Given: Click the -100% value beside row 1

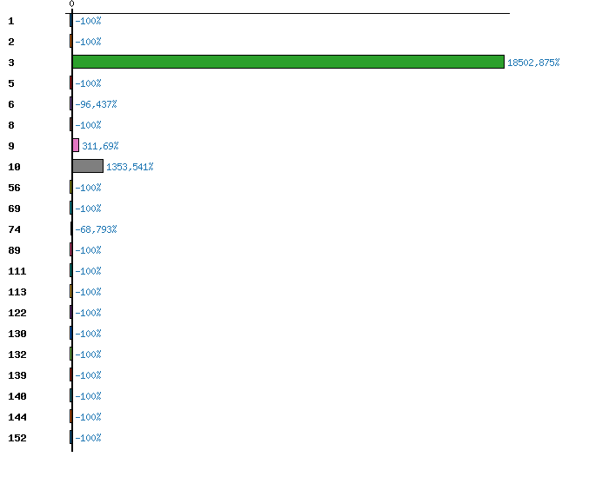Looking at the screenshot, I should [88, 21].
